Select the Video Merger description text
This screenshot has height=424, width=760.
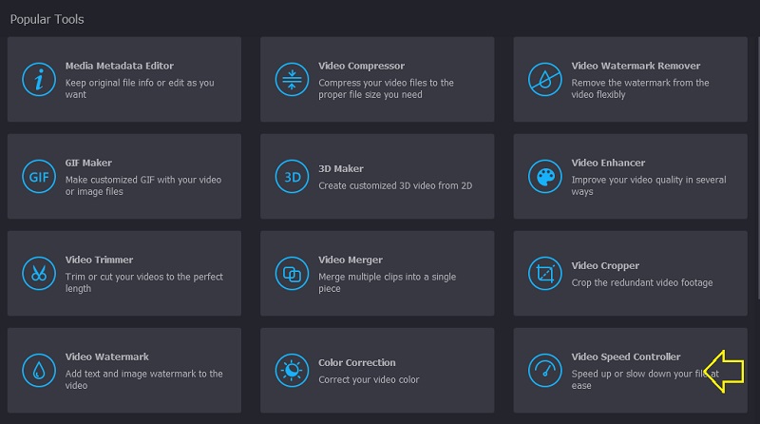[x=385, y=282]
